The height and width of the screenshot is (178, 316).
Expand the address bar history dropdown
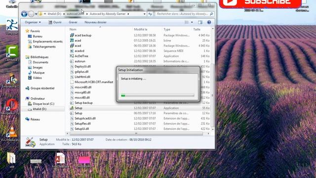point(144,14)
